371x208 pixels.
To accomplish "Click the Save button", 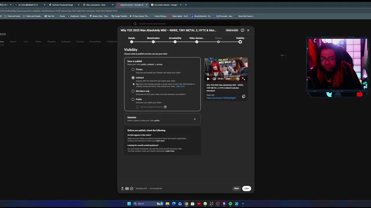I will point(246,188).
